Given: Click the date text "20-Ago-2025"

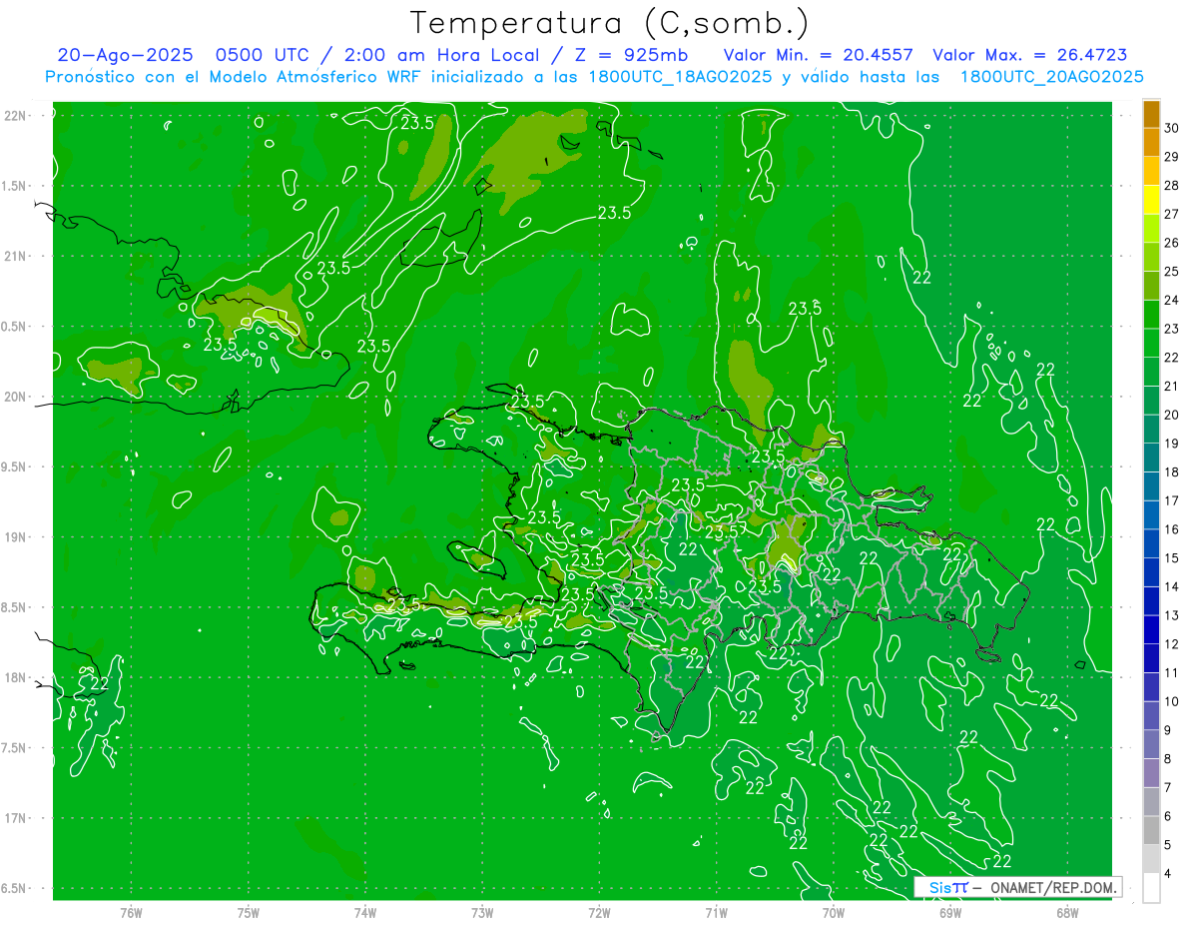Looking at the screenshot, I should [125, 55].
